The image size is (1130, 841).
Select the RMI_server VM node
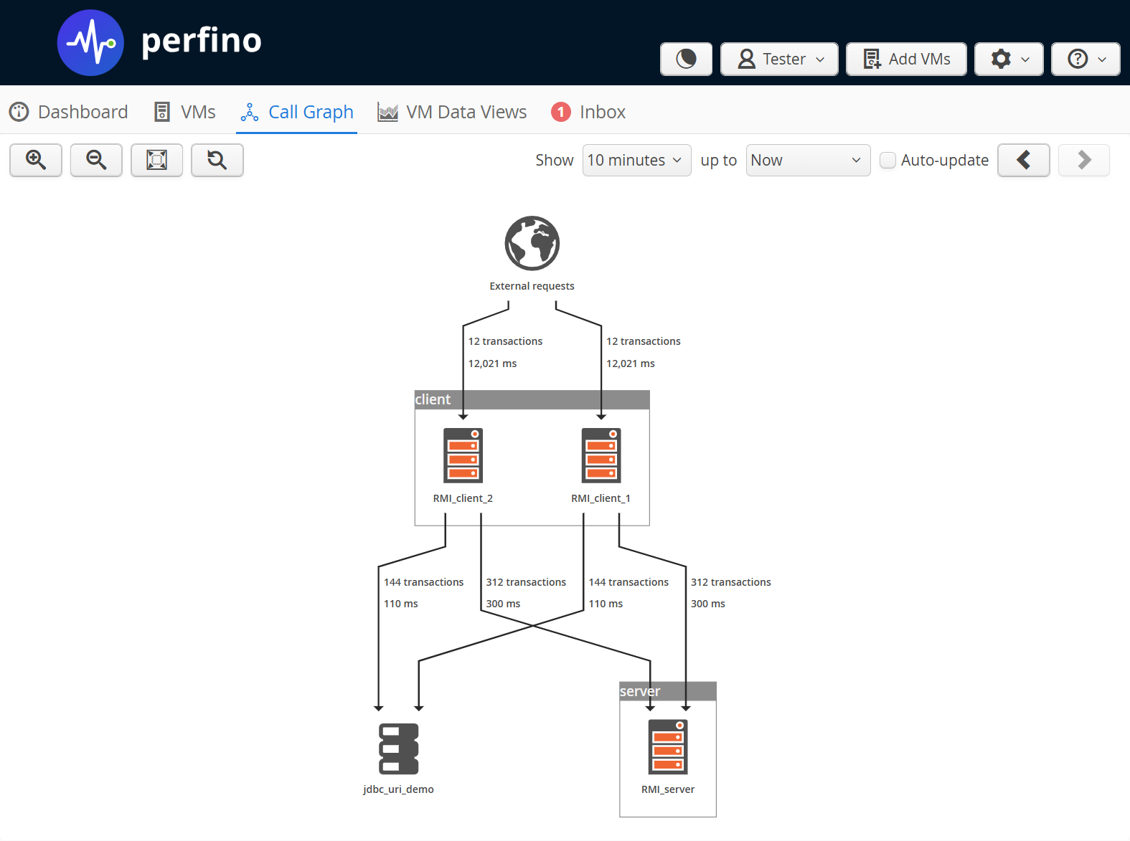click(668, 747)
